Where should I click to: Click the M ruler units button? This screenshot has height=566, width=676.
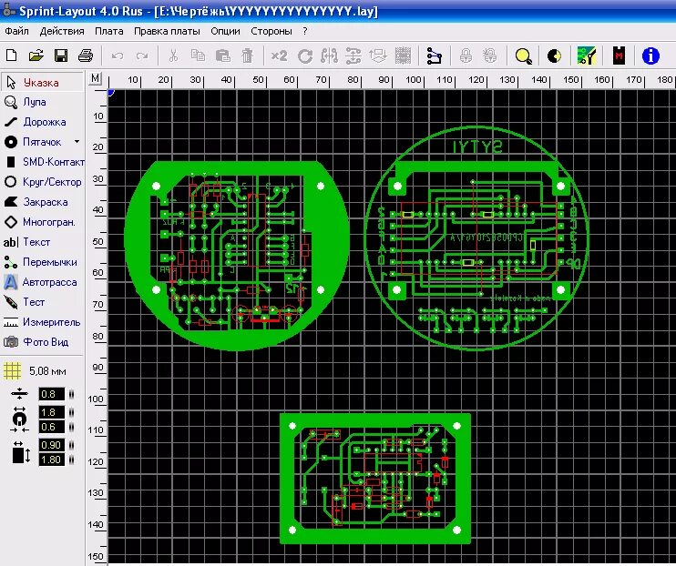(95, 79)
